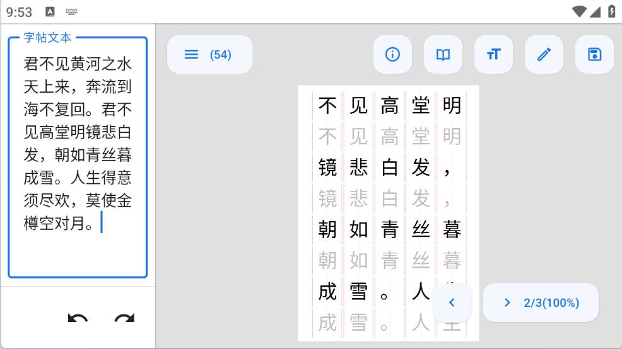Open the info circle icon

tap(392, 55)
